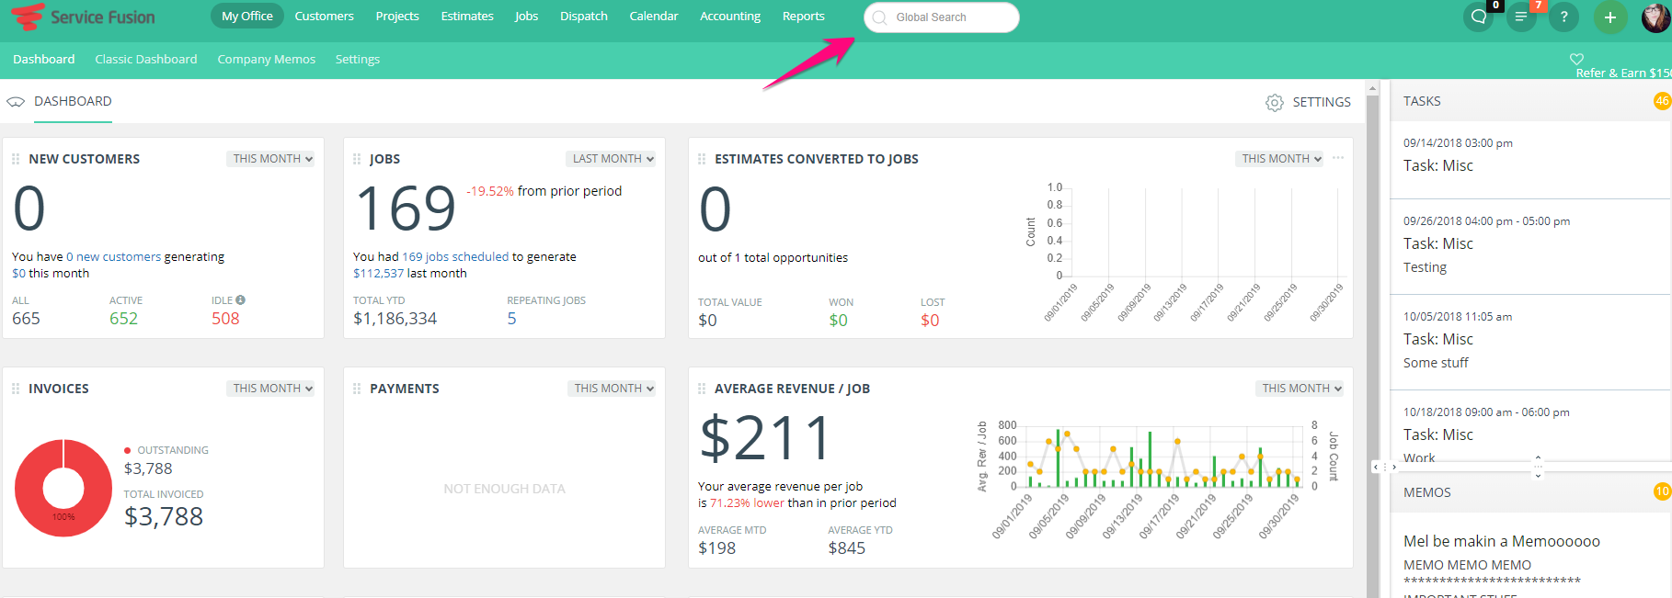Open the Customers menu
The width and height of the screenshot is (1672, 598).
pyautogui.click(x=324, y=17)
